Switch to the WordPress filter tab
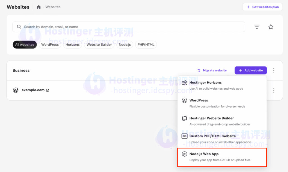This screenshot has height=172, width=288. click(x=50, y=45)
